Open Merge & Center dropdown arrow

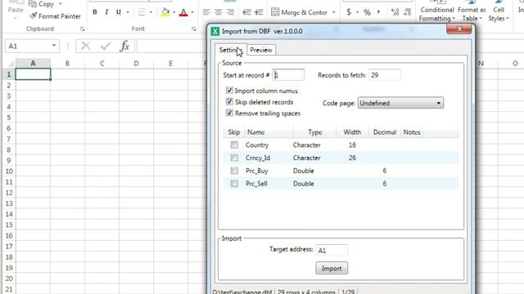[333, 12]
